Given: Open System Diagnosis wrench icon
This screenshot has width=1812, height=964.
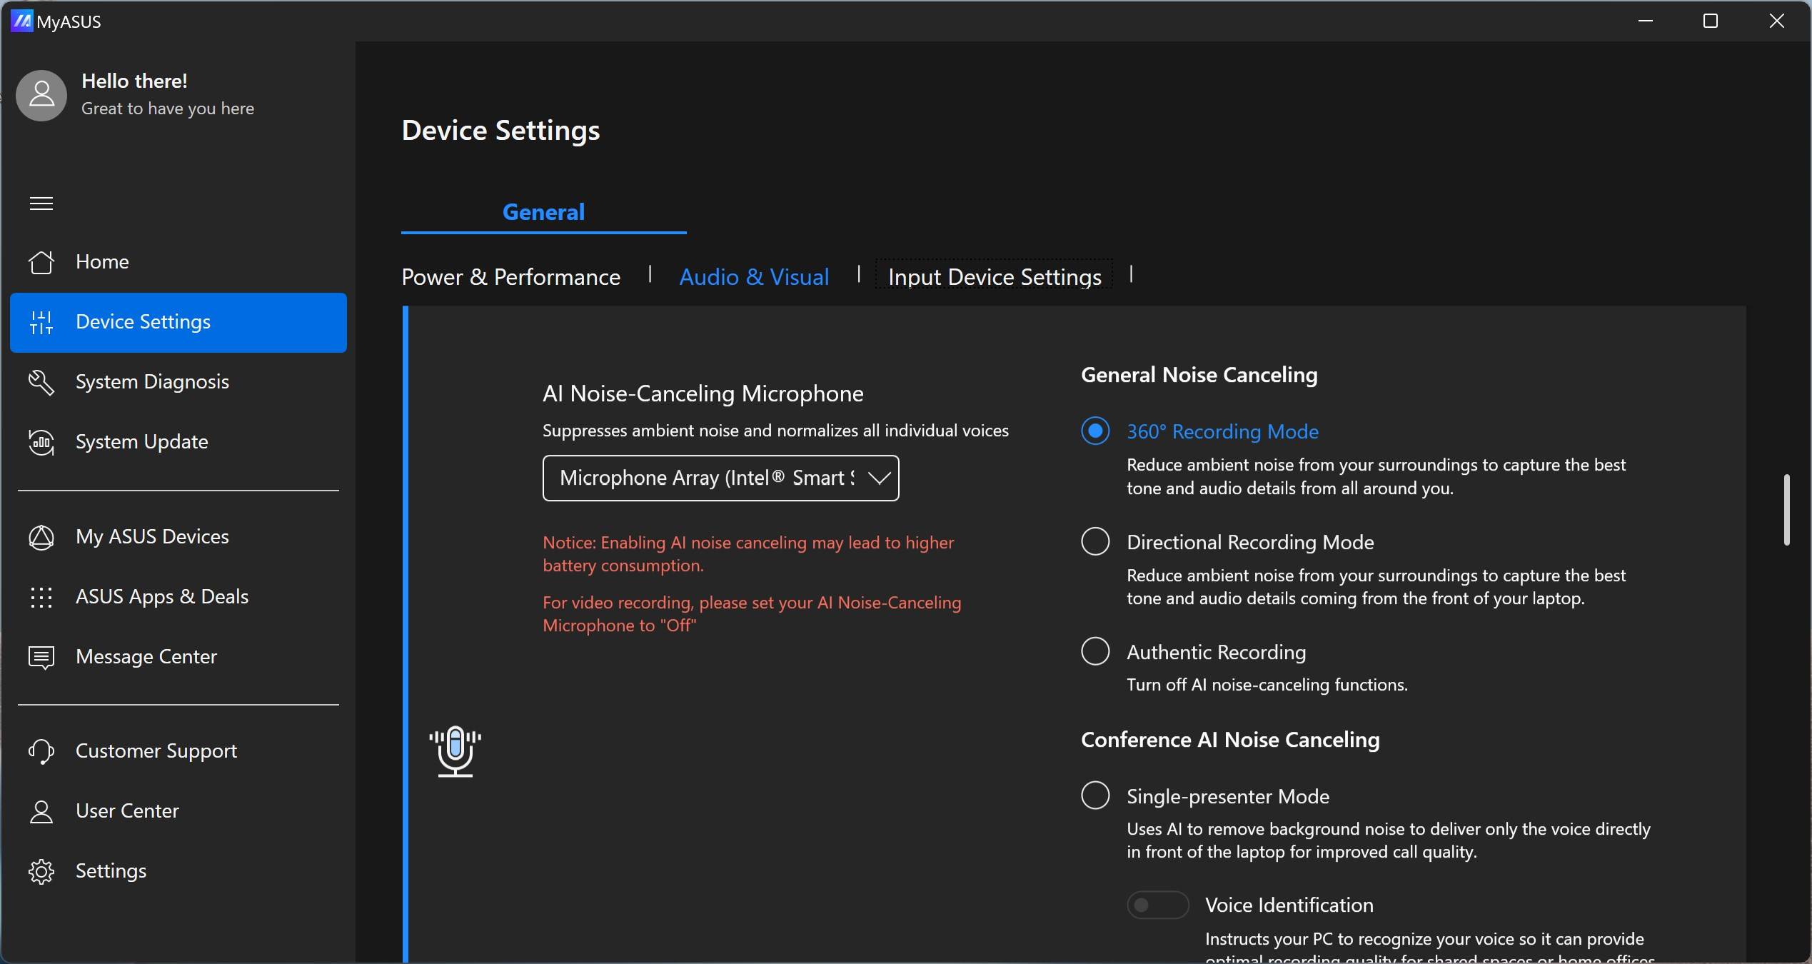Looking at the screenshot, I should coord(41,382).
